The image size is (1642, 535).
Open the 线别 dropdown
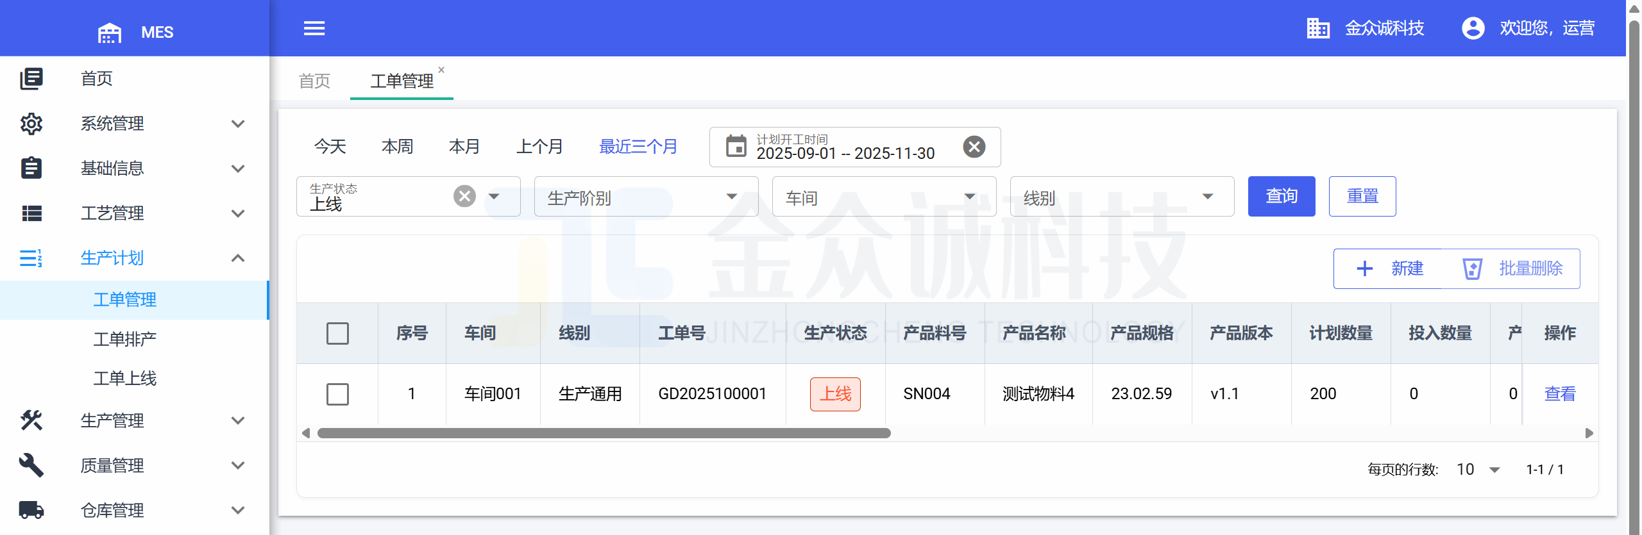[x=1122, y=197]
